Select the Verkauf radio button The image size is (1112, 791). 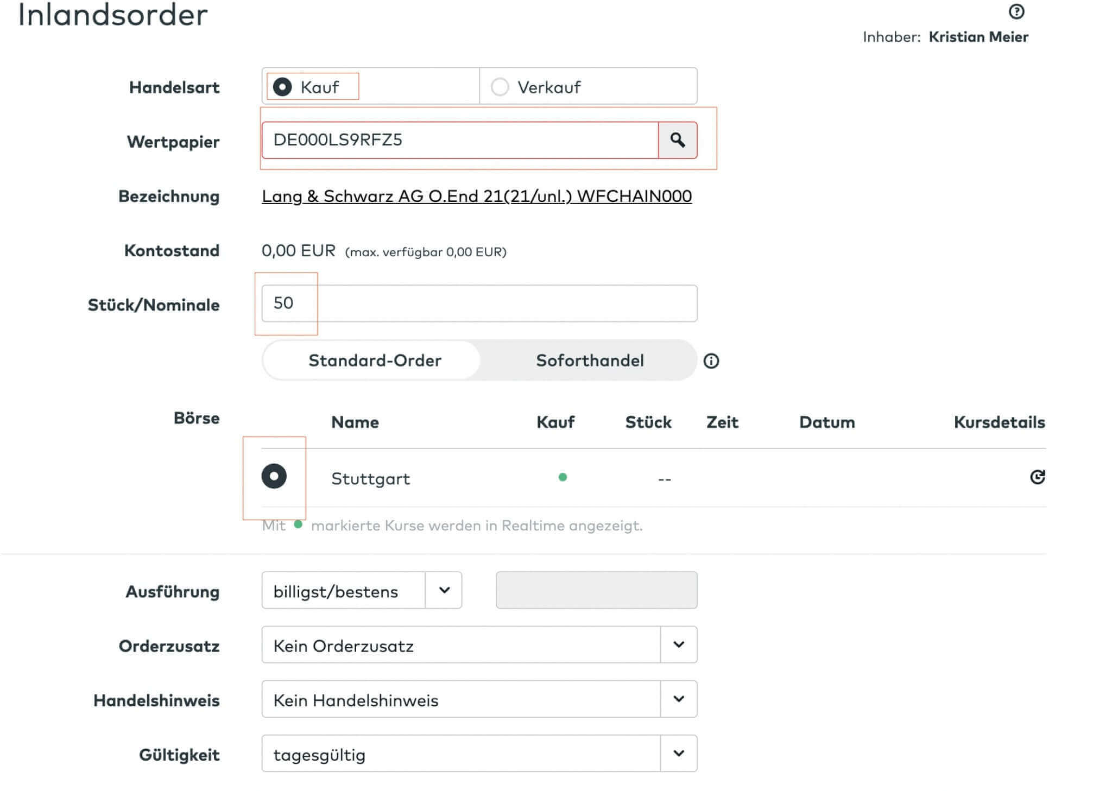pos(500,87)
